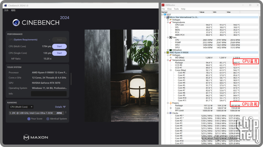
Task: Collapse the Clocks node
Action: pos(168,113)
